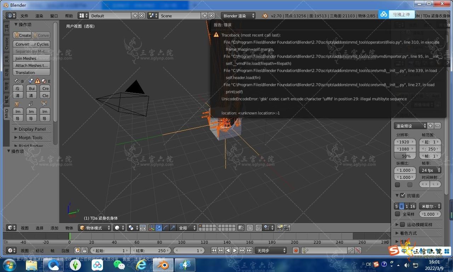Switch to the 物理 physics tab

(x=6, y=86)
